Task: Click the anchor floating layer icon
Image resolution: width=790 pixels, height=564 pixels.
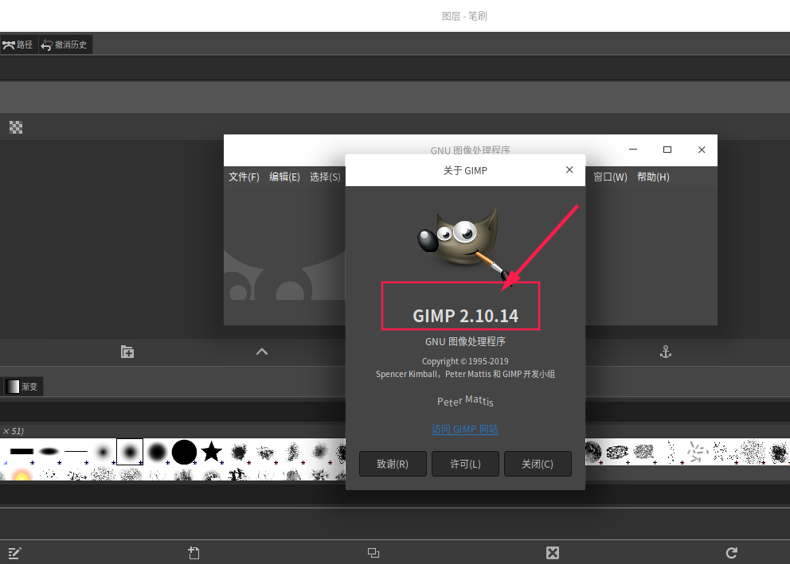Action: tap(666, 352)
